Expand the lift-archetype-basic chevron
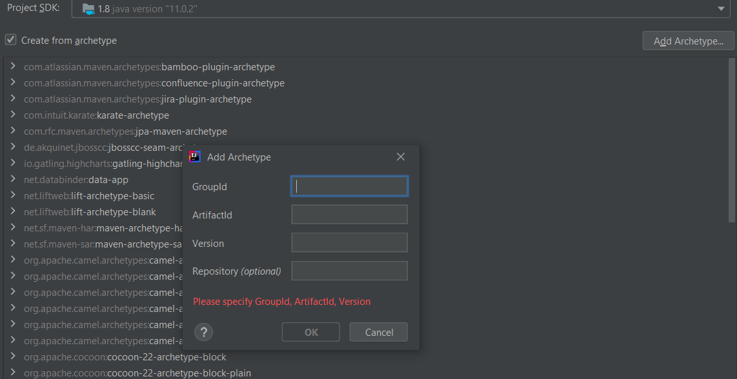The width and height of the screenshot is (737, 379). point(13,195)
